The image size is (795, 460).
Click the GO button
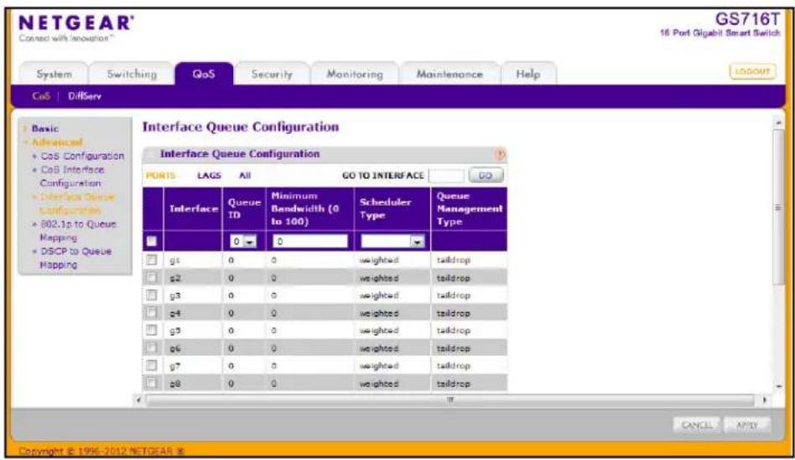[486, 175]
